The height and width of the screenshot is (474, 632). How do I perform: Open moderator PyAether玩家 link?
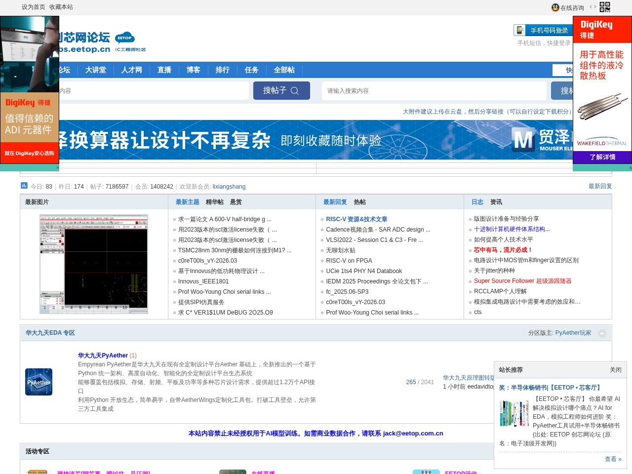(x=573, y=333)
